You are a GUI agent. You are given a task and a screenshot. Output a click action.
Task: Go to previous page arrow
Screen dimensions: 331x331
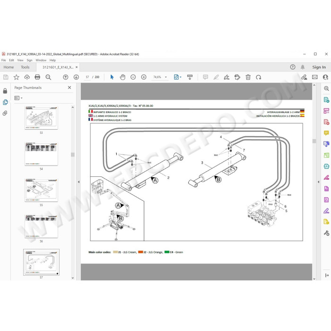[x=66, y=77]
